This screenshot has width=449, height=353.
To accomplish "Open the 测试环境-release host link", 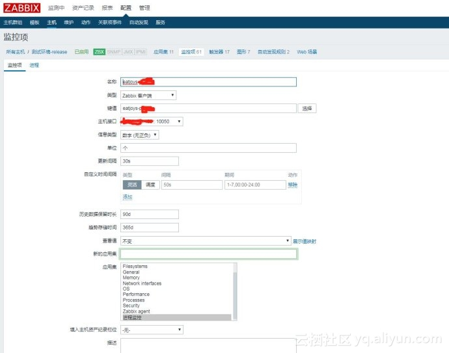I will click(x=49, y=52).
